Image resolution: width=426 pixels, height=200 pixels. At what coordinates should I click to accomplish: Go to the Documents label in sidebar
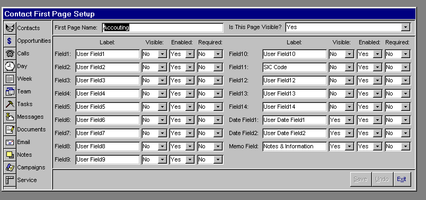[31, 130]
